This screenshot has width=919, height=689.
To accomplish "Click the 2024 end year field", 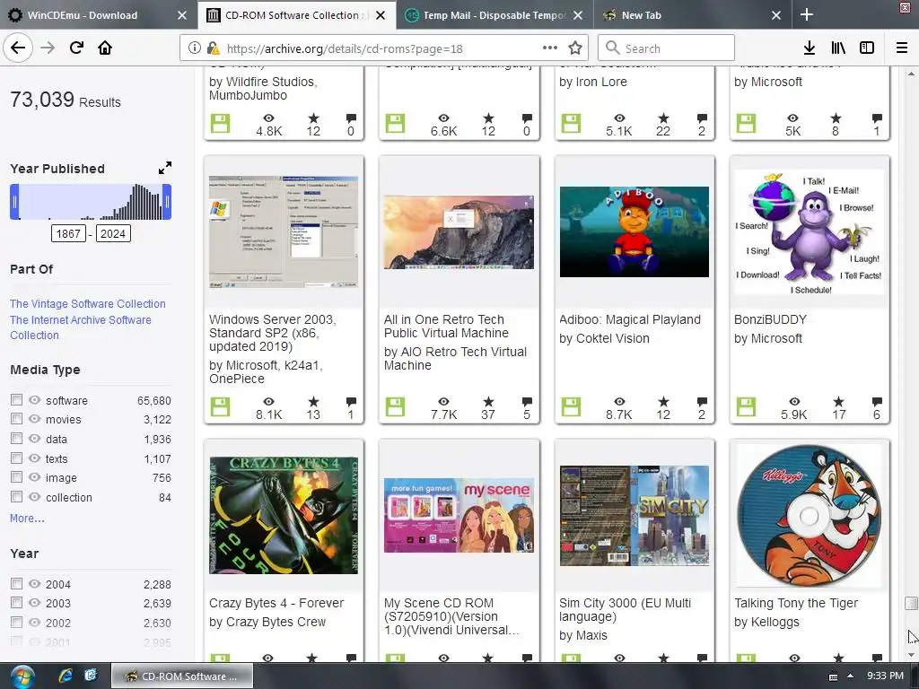I will [113, 234].
